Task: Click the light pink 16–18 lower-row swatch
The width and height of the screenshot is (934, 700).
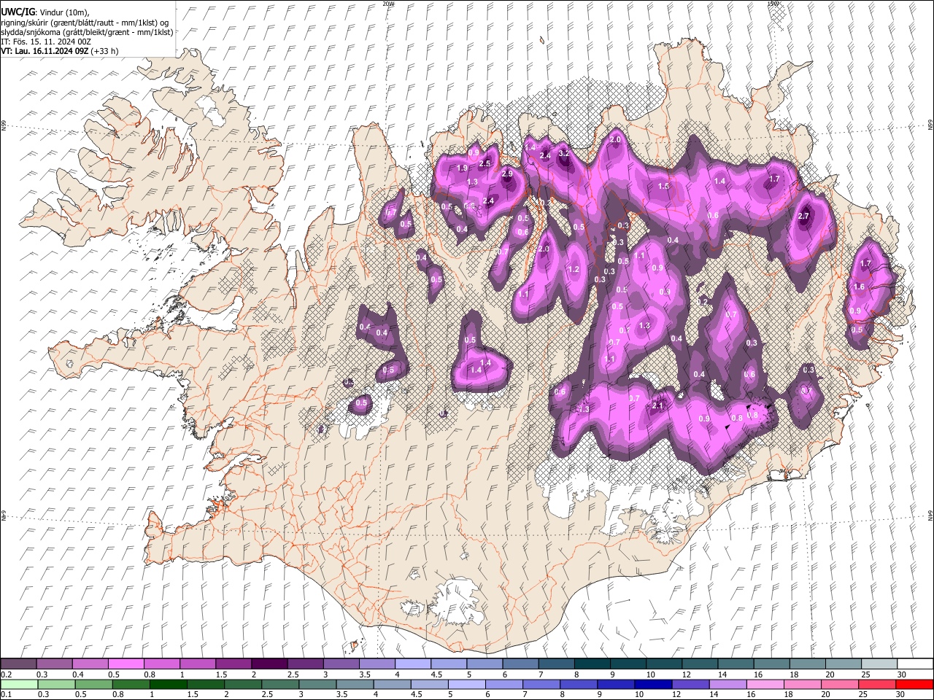Action: [765, 684]
